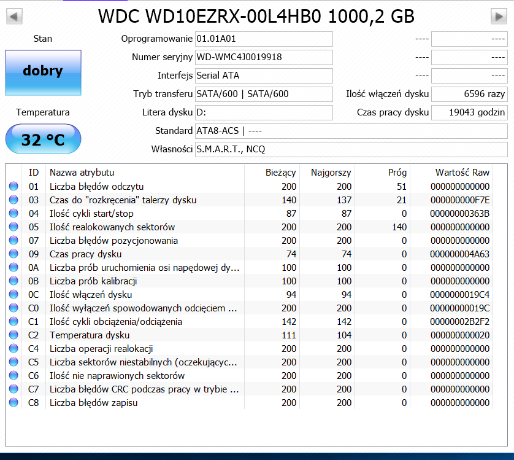The height and width of the screenshot is (460, 514).
Task: Select 'Ilość cykli obciążenia/odciążenia' attribute name
Action: coord(116,321)
